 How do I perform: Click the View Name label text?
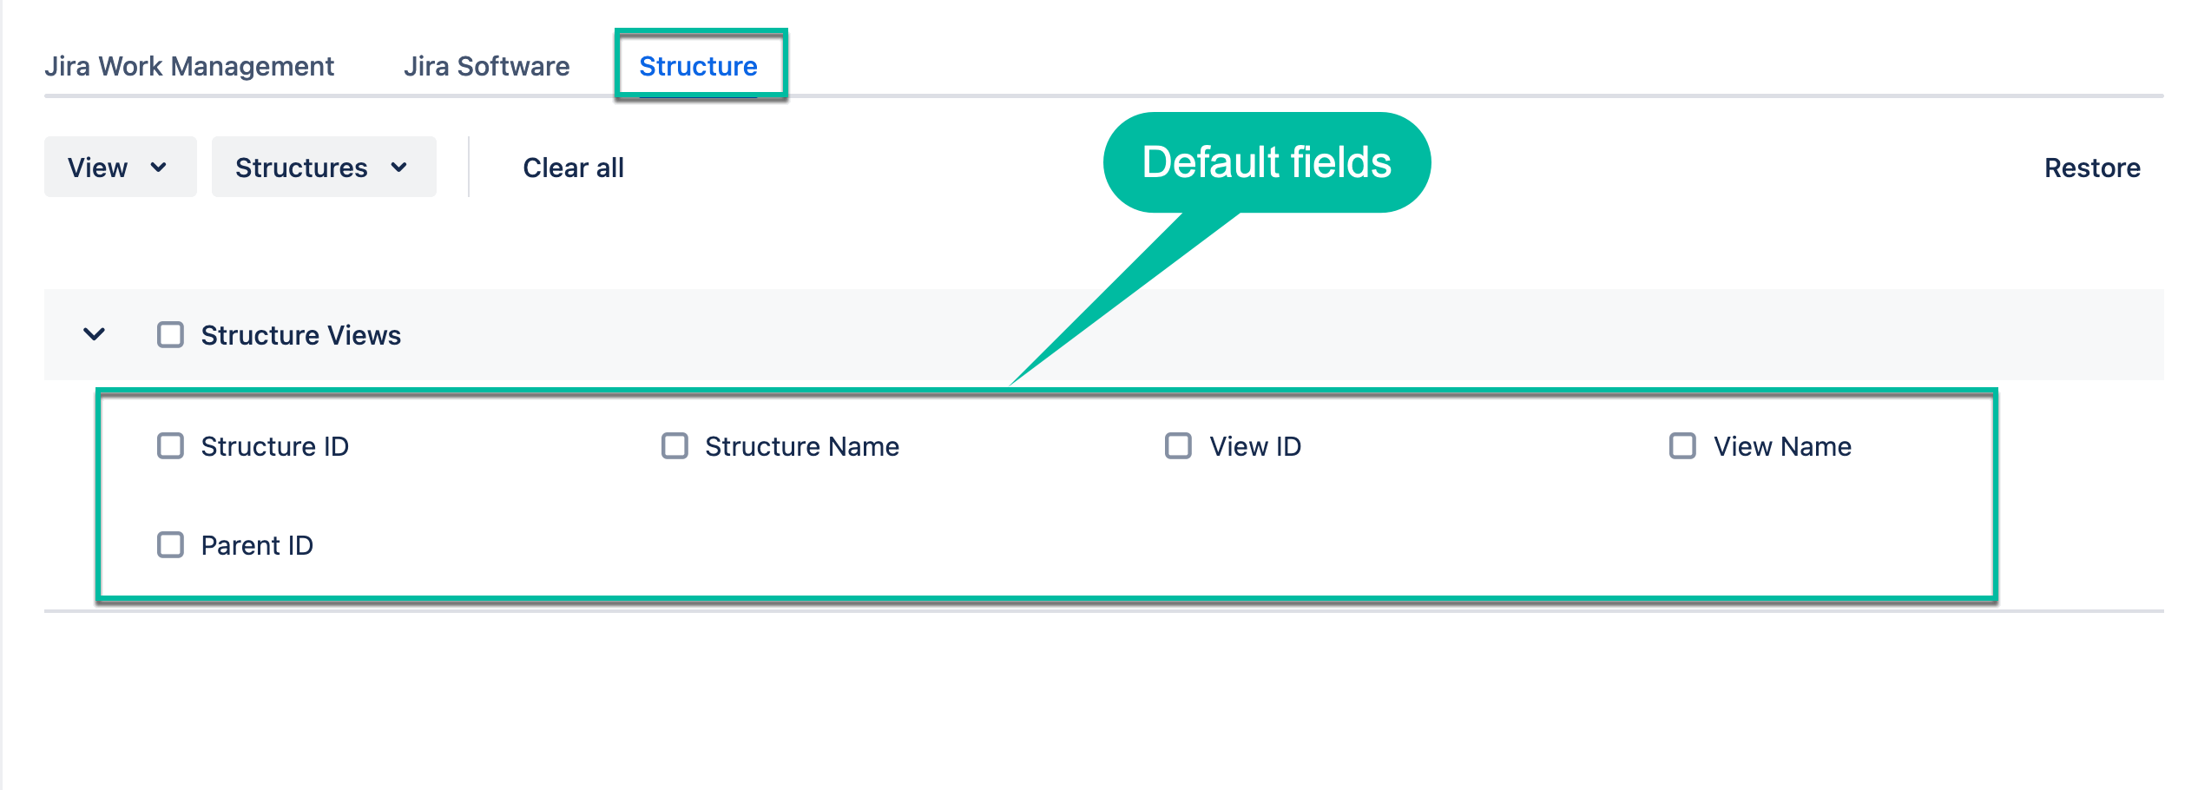[1781, 445]
